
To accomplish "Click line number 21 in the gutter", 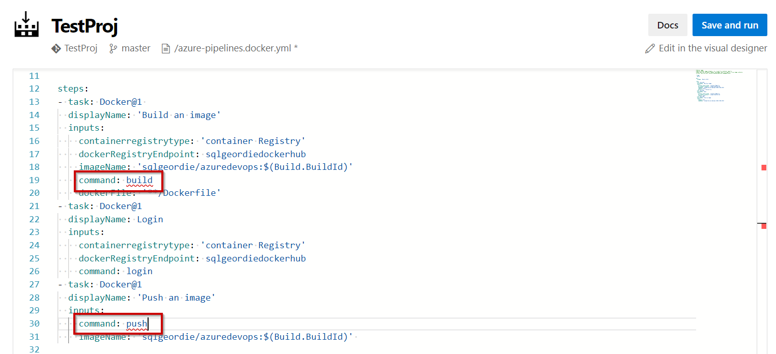I will coord(34,206).
